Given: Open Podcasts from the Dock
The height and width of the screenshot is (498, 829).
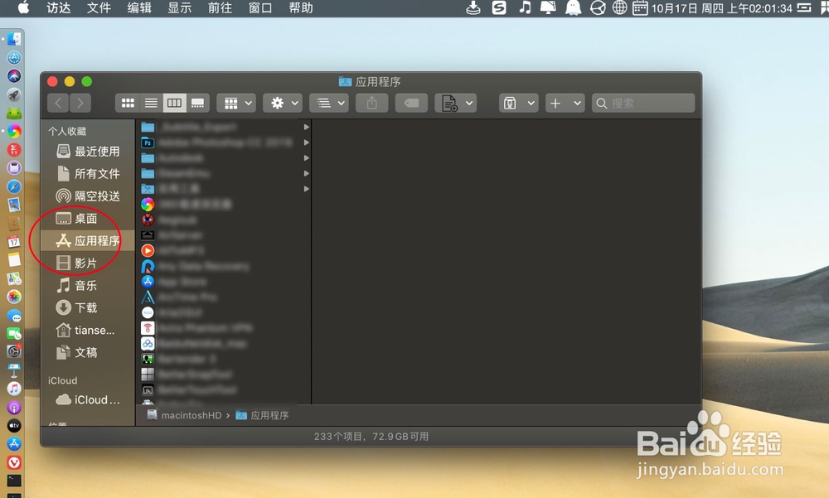Looking at the screenshot, I should point(14,407).
